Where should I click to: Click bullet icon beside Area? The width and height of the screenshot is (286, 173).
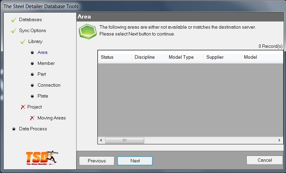(x=32, y=53)
